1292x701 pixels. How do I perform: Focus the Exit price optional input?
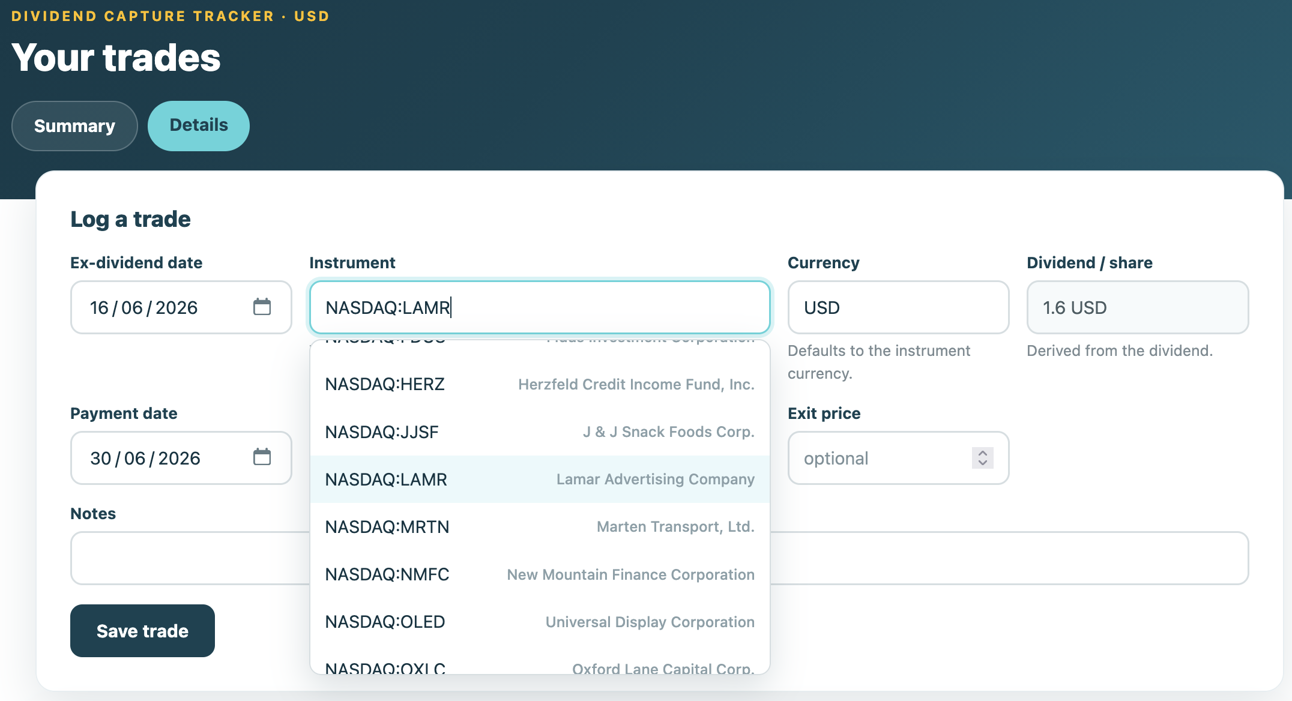[898, 458]
